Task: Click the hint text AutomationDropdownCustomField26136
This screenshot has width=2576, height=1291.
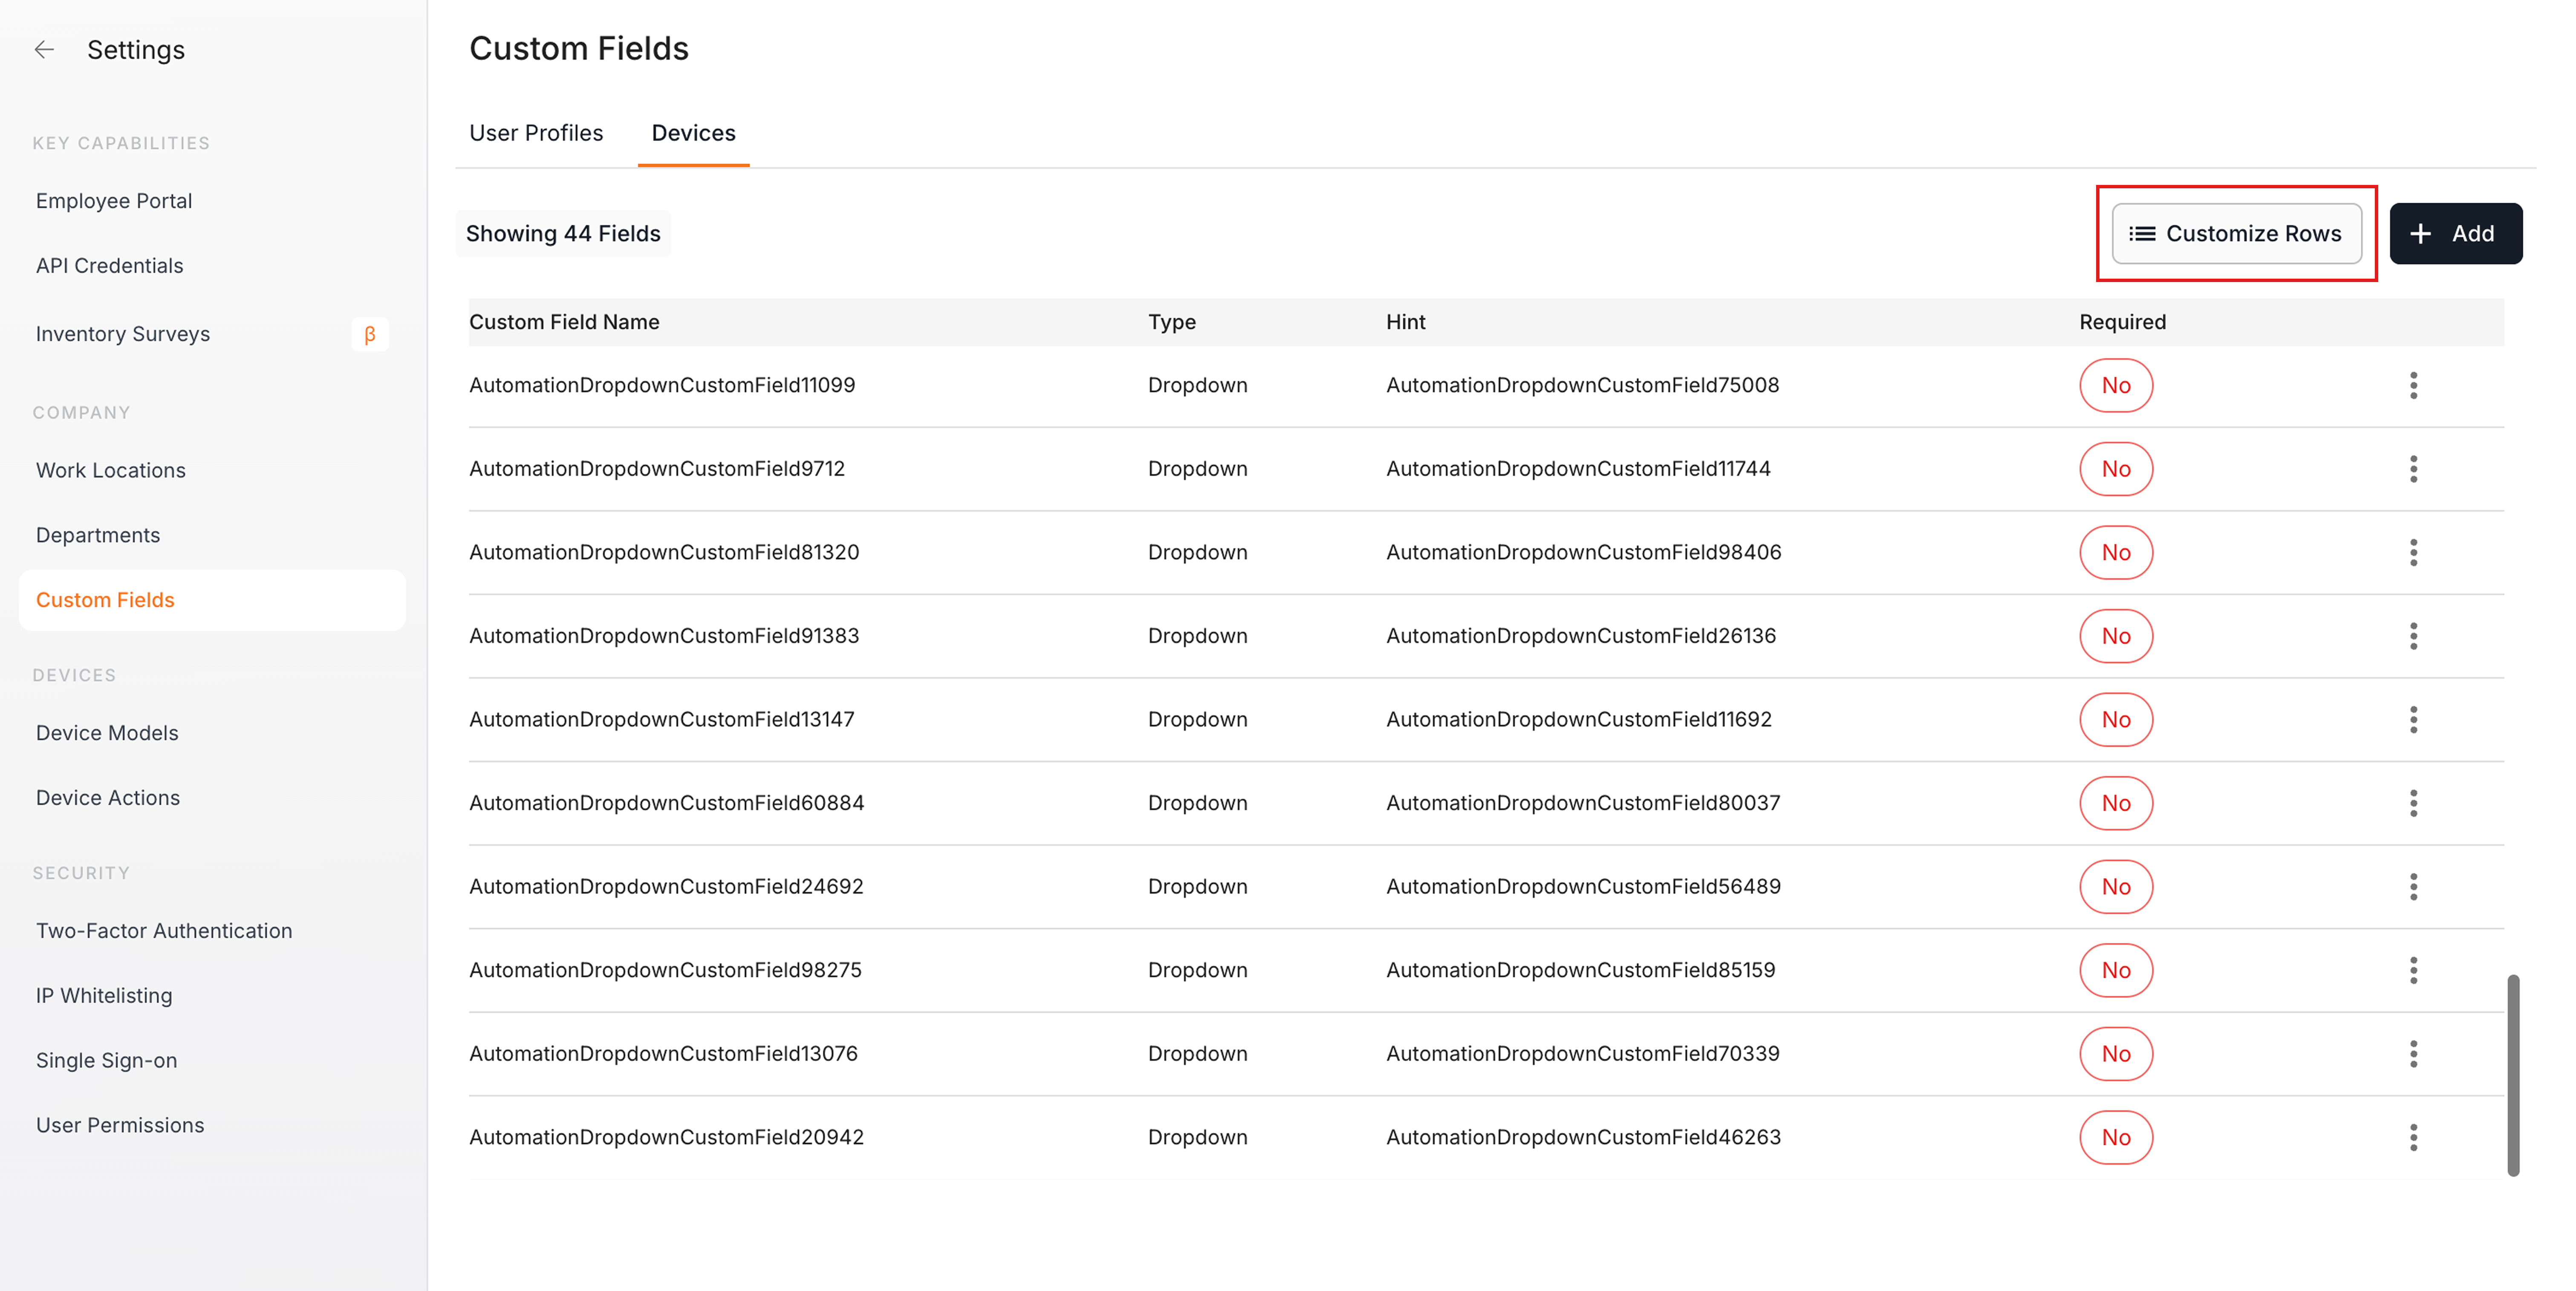Action: coord(1581,636)
